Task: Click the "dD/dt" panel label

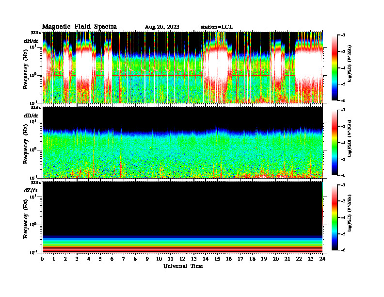Action: click(x=31, y=115)
